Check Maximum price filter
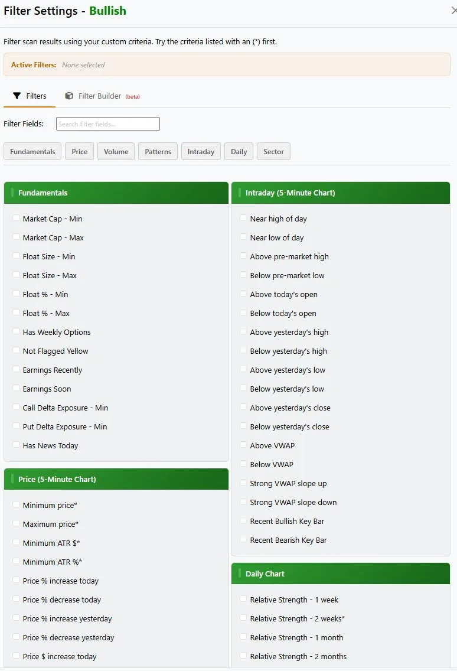457x671 pixels. pyautogui.click(x=16, y=523)
